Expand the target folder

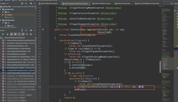[x=3, y=15]
